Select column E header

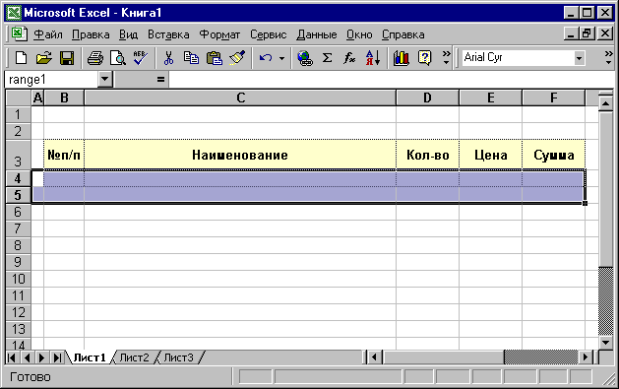click(490, 97)
